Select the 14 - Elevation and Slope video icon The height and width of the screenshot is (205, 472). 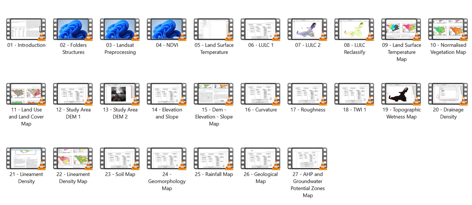pyautogui.click(x=167, y=94)
